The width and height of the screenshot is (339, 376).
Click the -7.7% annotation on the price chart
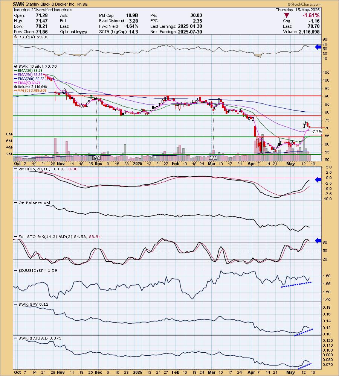click(316, 132)
